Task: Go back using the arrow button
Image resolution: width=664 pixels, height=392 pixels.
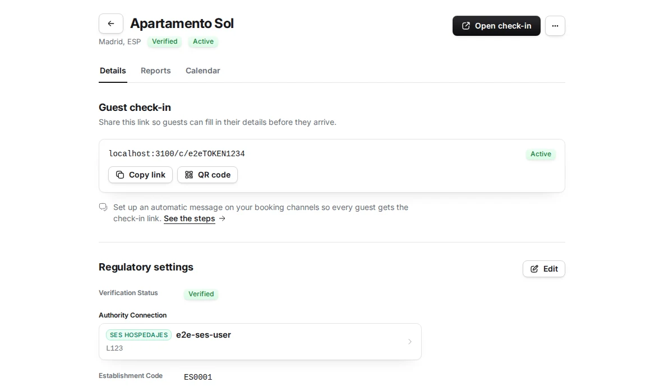Action: 111,24
